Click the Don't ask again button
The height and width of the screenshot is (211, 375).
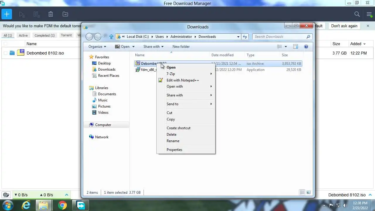pyautogui.click(x=344, y=26)
